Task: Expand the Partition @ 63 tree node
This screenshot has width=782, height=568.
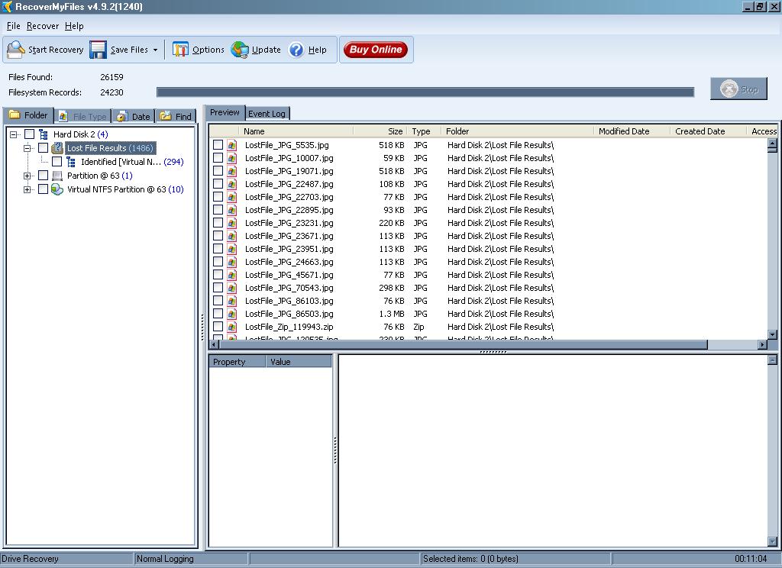Action: click(x=27, y=176)
